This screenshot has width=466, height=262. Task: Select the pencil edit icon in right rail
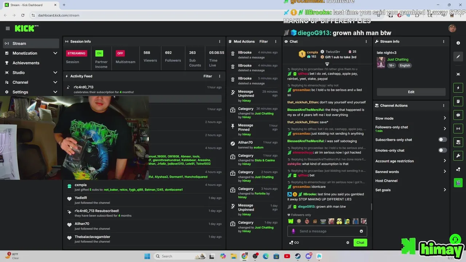point(458,57)
